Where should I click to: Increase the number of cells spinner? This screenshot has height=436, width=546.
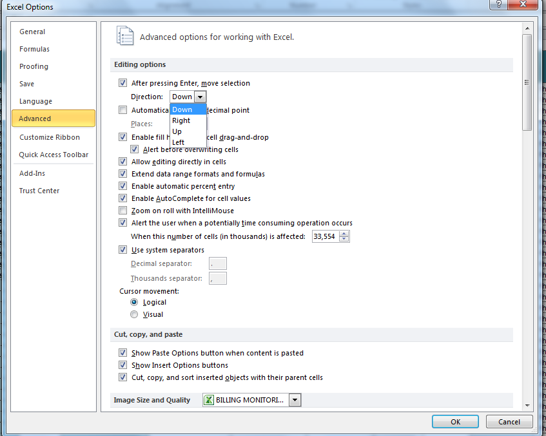[344, 234]
